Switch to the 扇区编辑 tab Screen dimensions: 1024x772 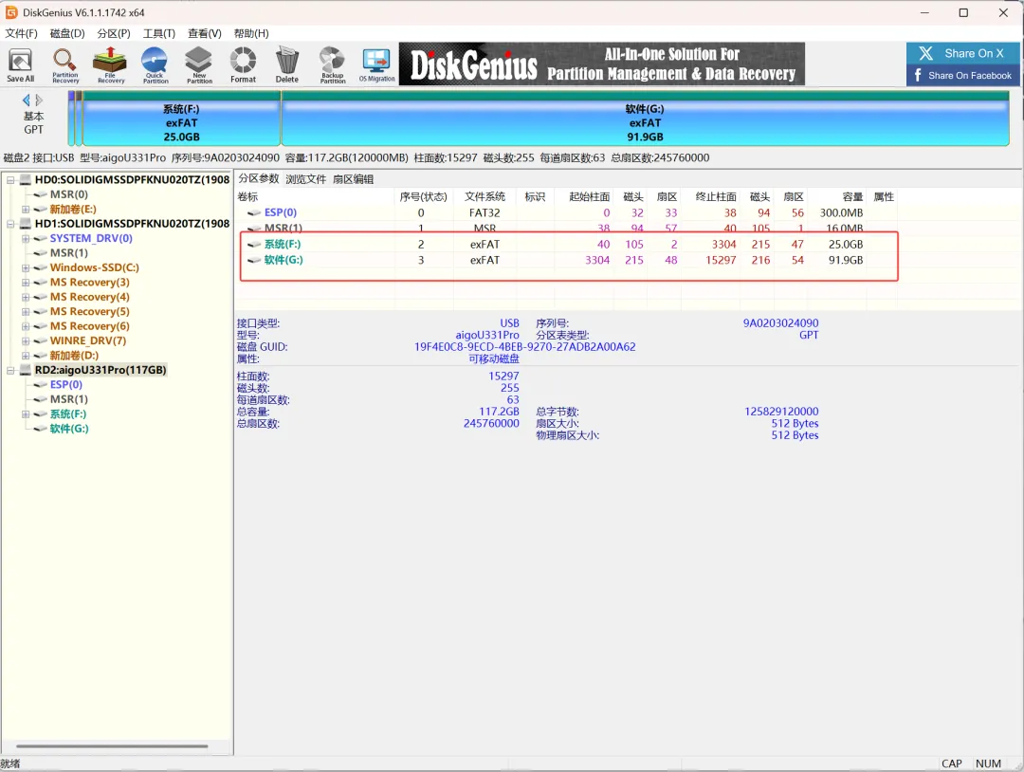pos(353,179)
